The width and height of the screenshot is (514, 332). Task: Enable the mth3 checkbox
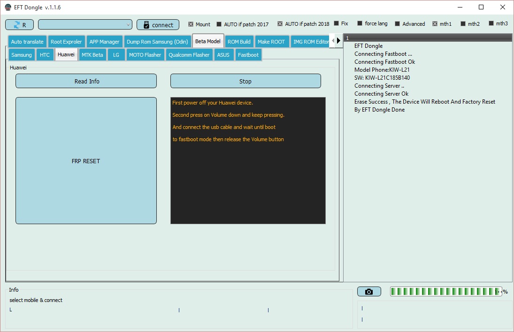click(x=491, y=23)
